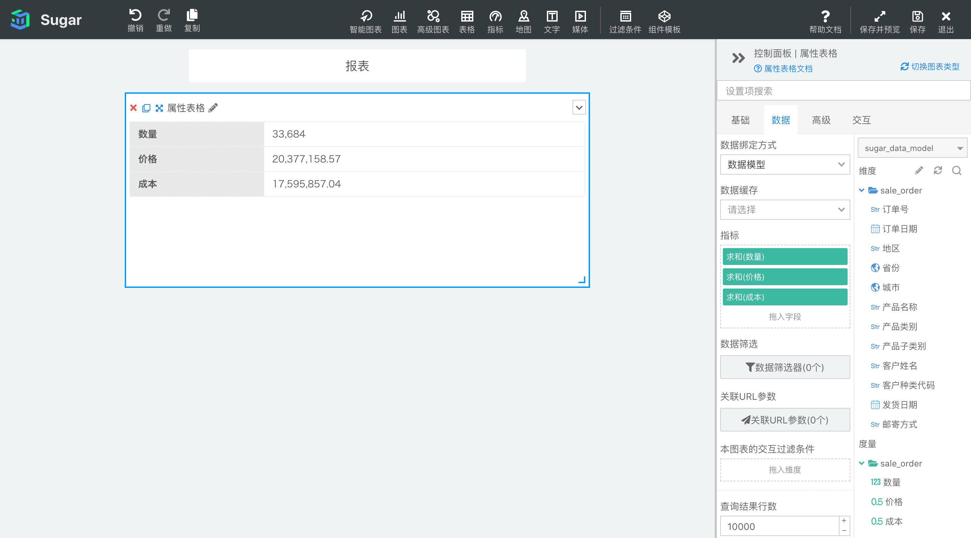Click the 求和(成本) metric tag
This screenshot has height=538, width=971.
(x=785, y=297)
